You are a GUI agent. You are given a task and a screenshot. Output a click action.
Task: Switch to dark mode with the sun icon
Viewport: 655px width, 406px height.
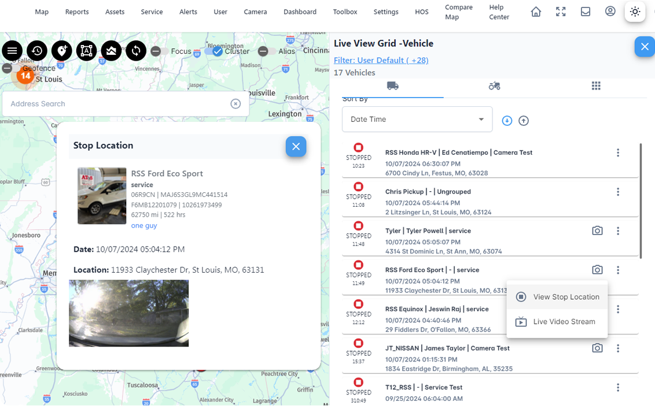coord(635,12)
